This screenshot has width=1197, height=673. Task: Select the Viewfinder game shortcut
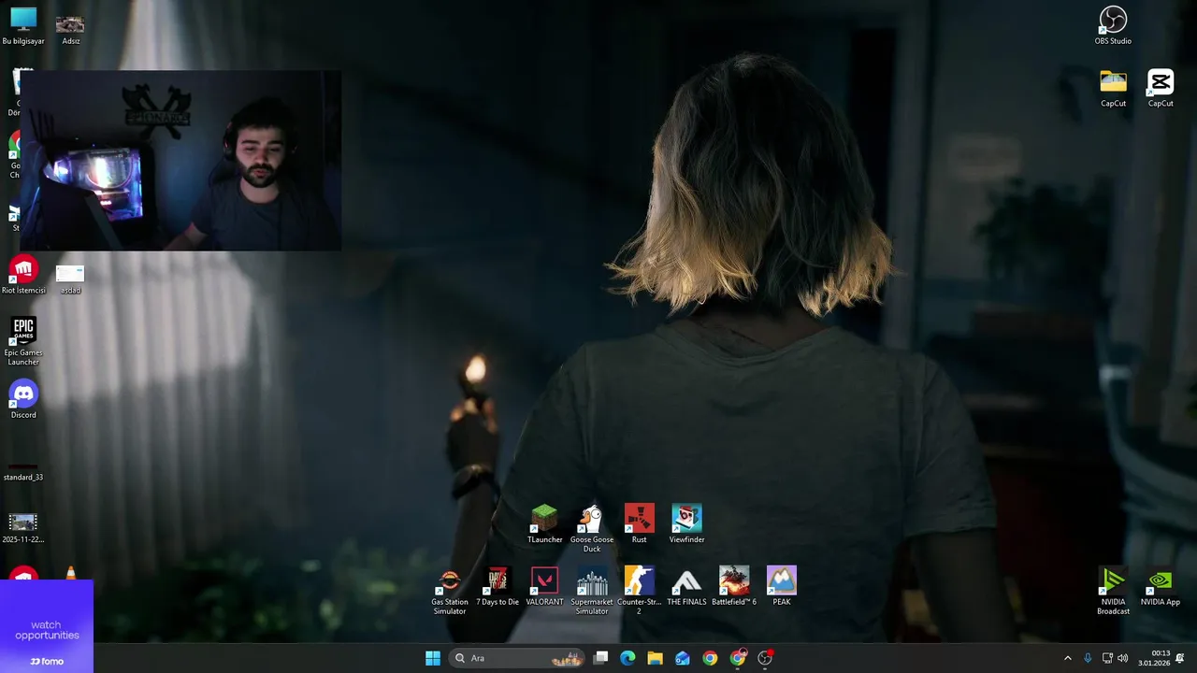point(686,524)
